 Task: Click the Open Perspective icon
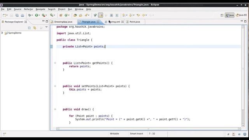222,15
